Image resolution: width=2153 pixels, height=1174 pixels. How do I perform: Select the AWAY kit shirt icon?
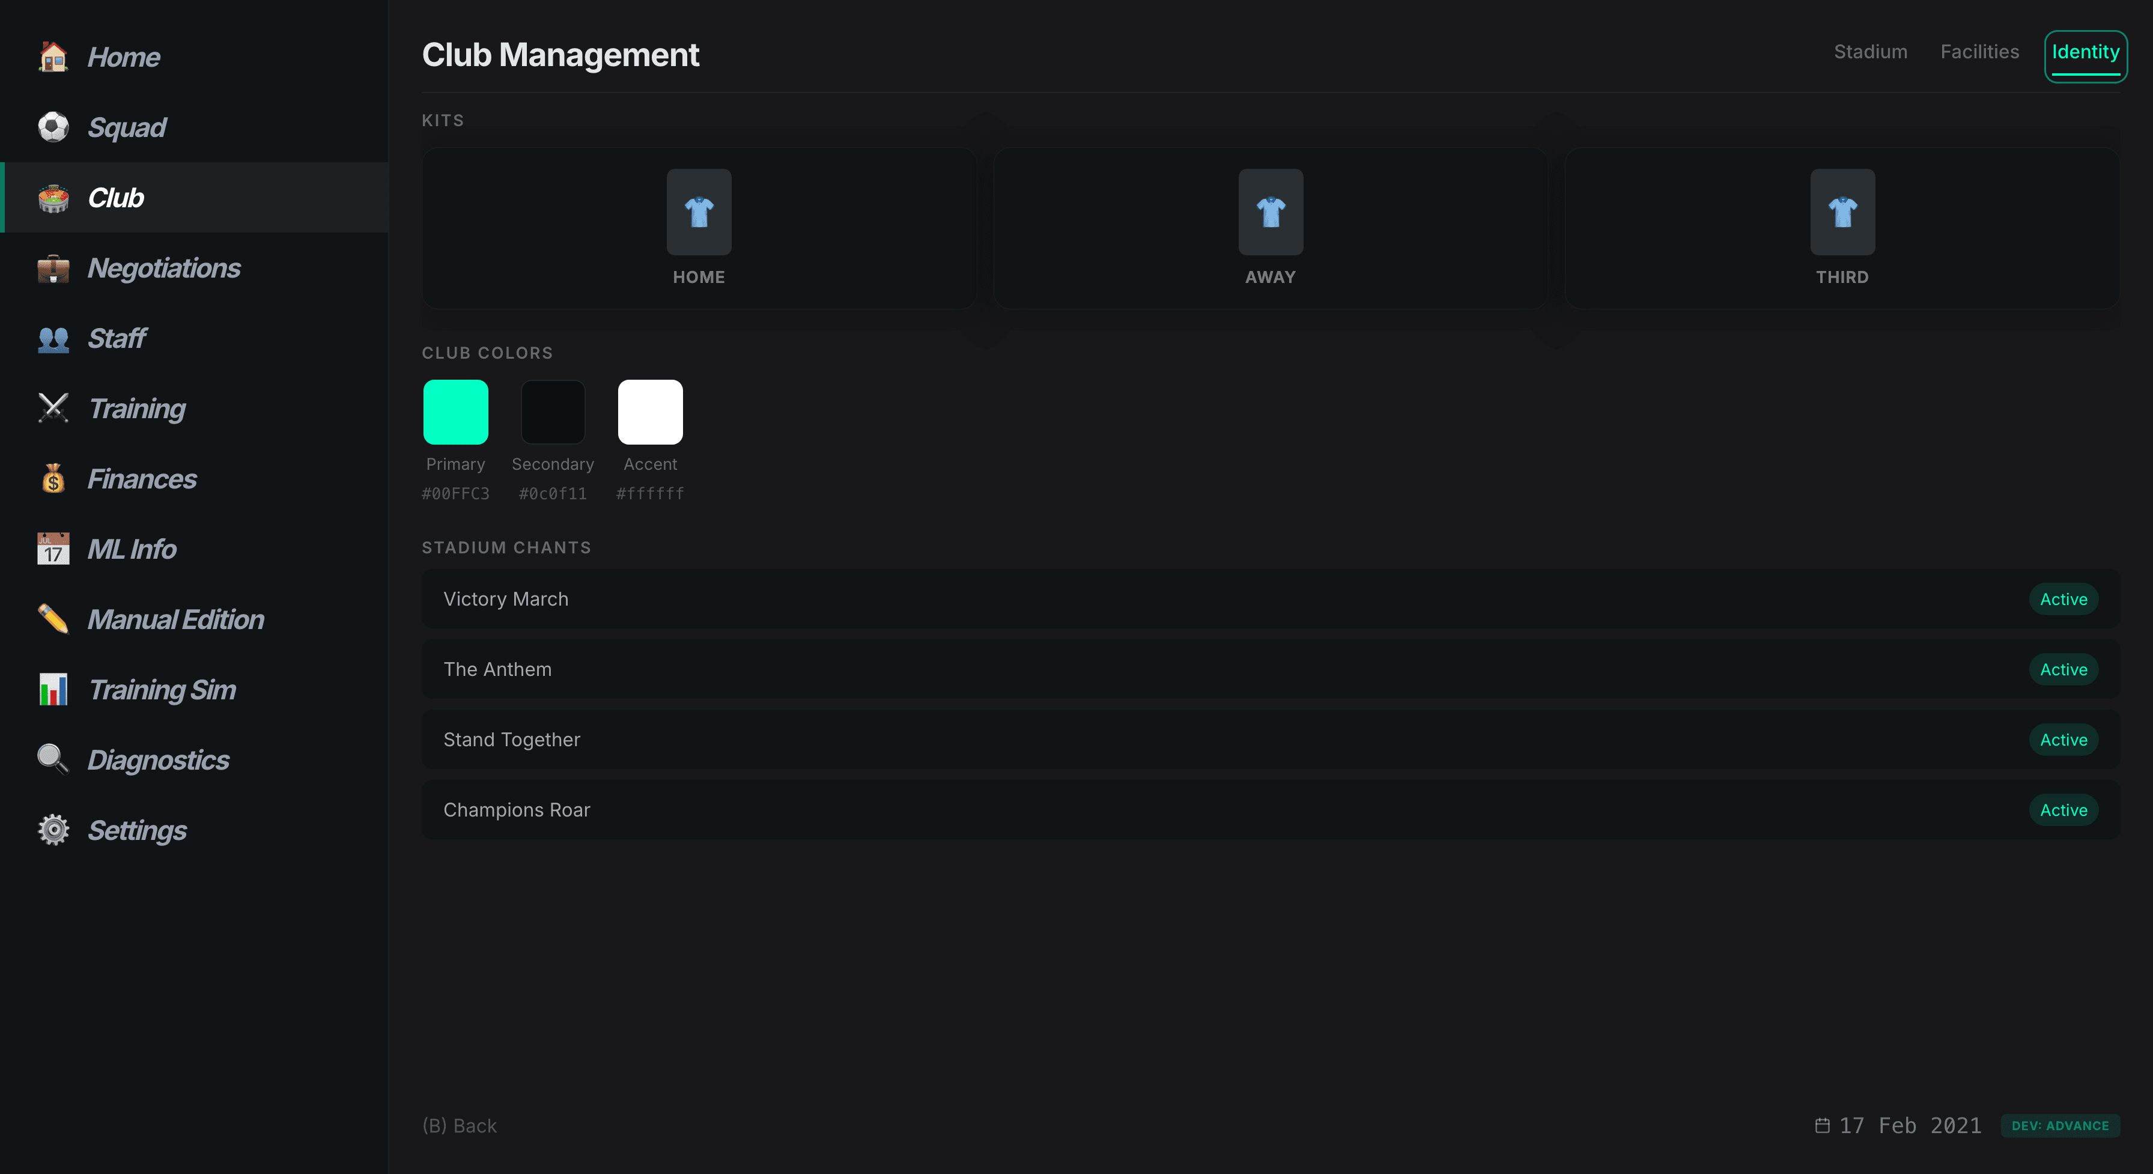click(x=1271, y=211)
